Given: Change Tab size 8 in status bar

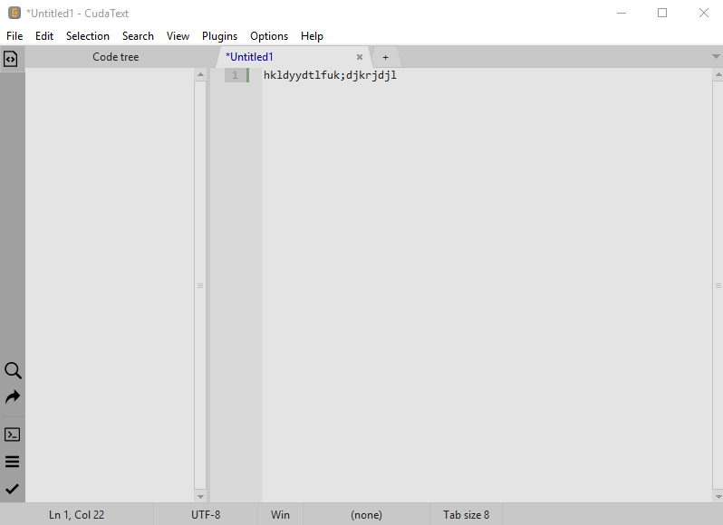Looking at the screenshot, I should (x=467, y=514).
